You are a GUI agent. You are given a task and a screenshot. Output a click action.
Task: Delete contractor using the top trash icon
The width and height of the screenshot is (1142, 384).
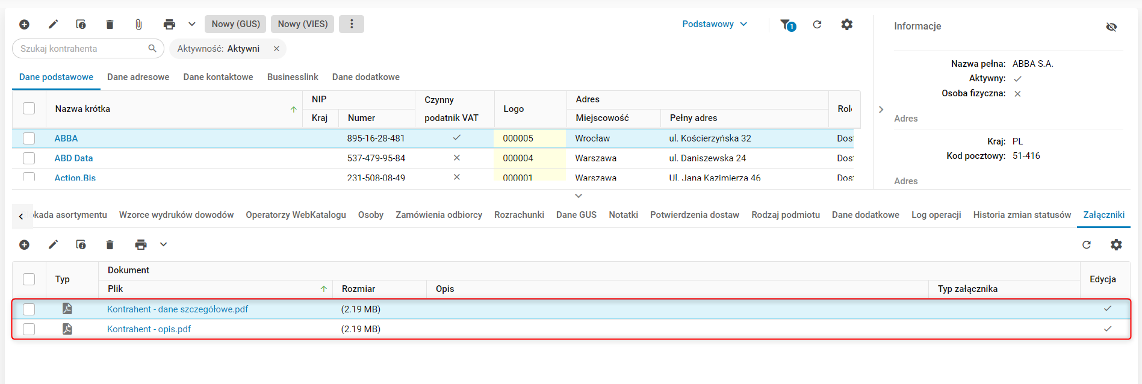(110, 24)
